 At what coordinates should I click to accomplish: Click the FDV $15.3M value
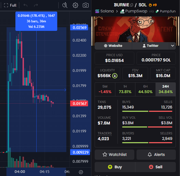coord(135,76)
